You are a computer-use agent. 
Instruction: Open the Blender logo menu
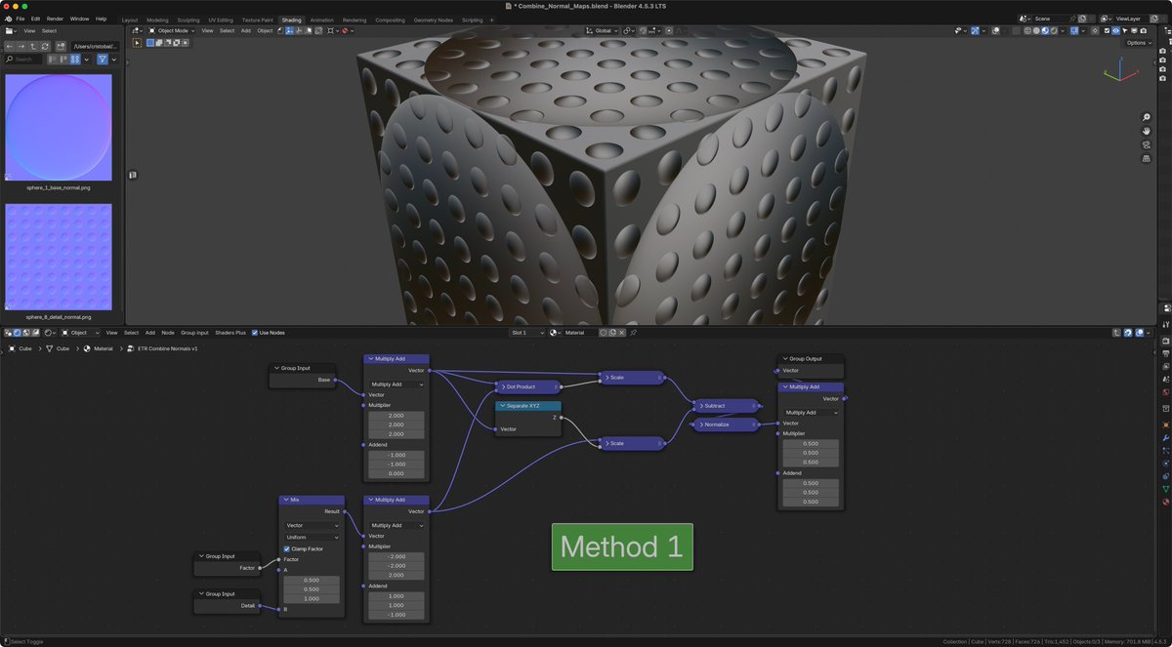pyautogui.click(x=8, y=19)
